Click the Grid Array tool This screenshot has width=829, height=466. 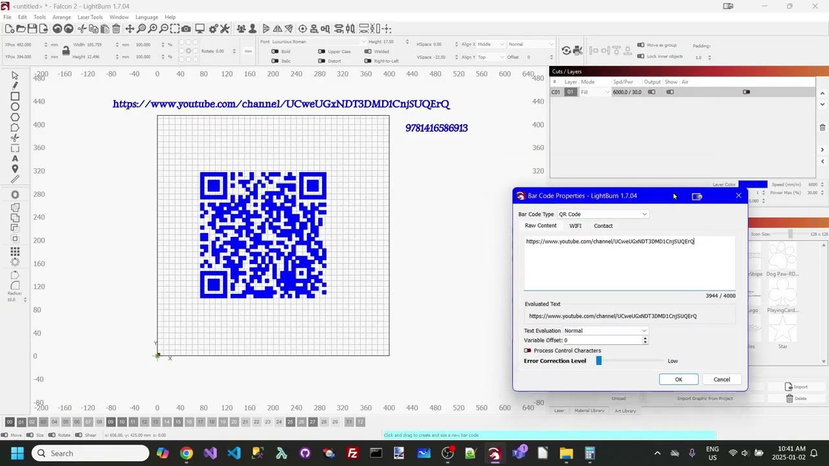(15, 252)
